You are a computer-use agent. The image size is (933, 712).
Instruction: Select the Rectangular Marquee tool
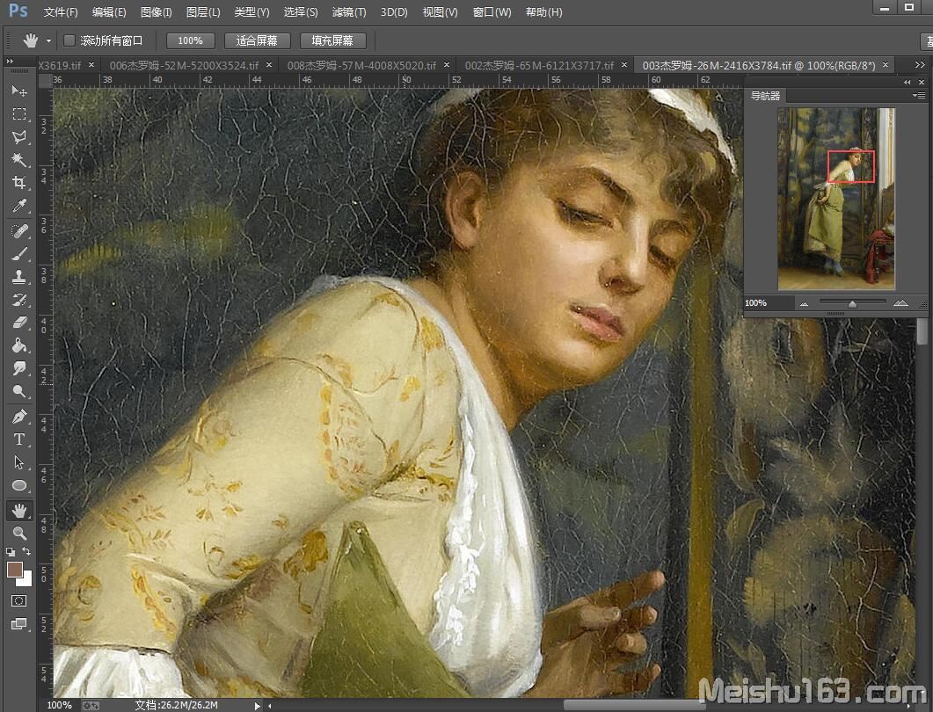19,113
